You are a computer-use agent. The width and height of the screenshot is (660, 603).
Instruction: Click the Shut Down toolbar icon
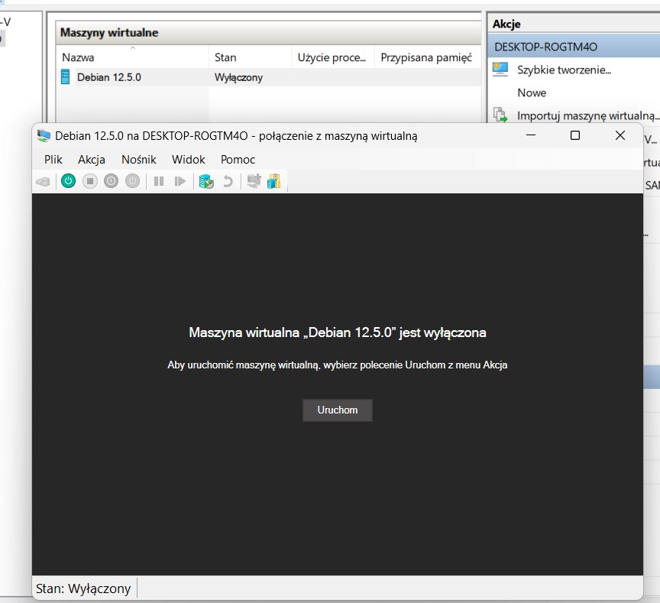pos(111,181)
